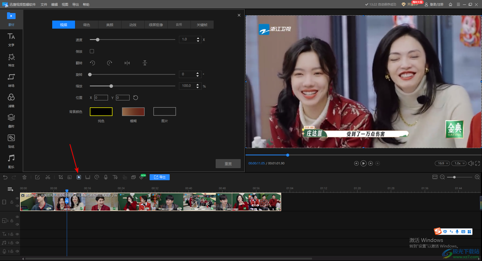Delete selected clip with trash icon
The width and height of the screenshot is (482, 261).
(x=24, y=177)
